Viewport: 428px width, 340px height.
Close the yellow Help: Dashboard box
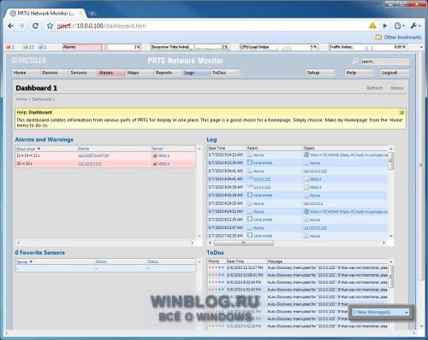(x=401, y=112)
